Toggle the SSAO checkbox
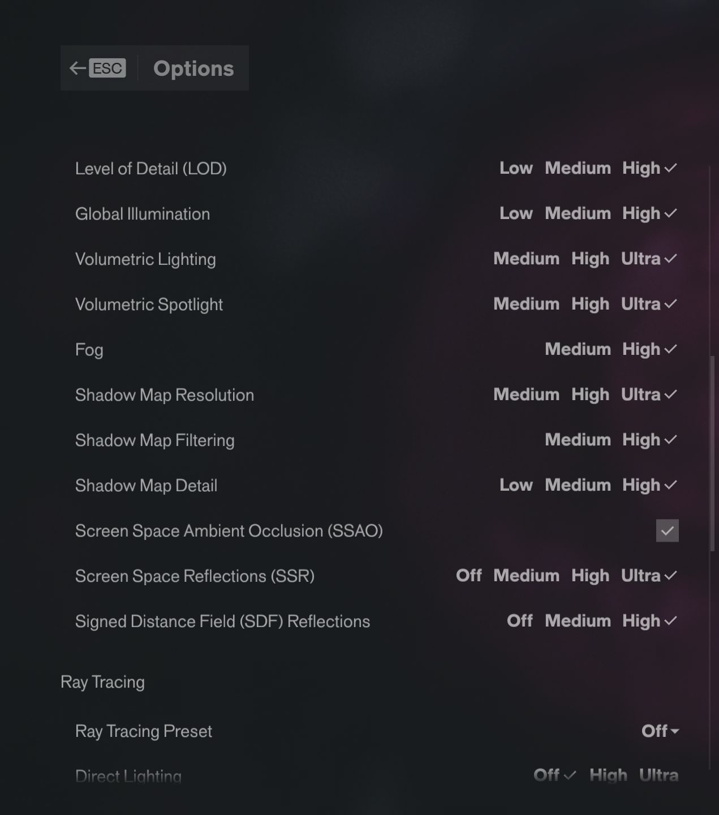Screen dimensions: 719x815 (x=668, y=530)
